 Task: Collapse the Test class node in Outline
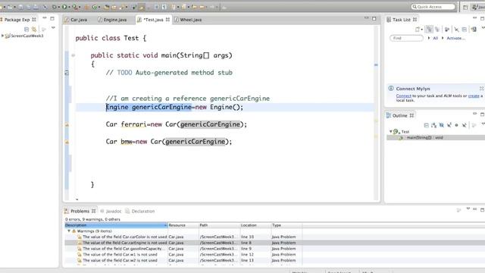[x=391, y=131]
